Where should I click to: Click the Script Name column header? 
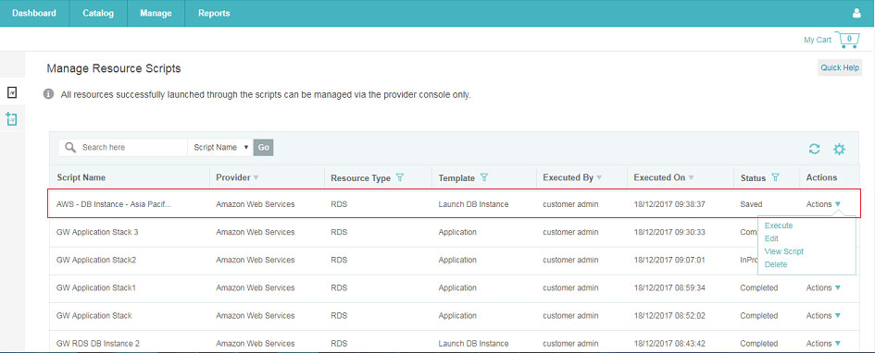pyautogui.click(x=81, y=177)
